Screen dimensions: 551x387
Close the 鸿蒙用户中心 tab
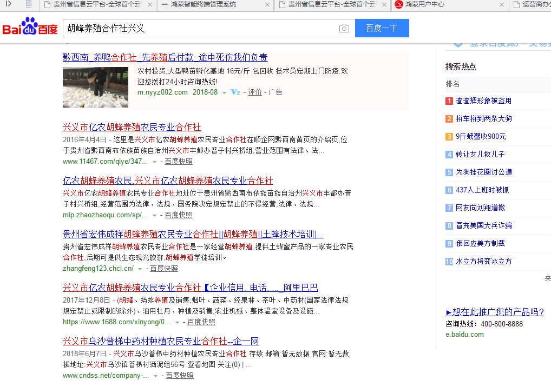502,5
